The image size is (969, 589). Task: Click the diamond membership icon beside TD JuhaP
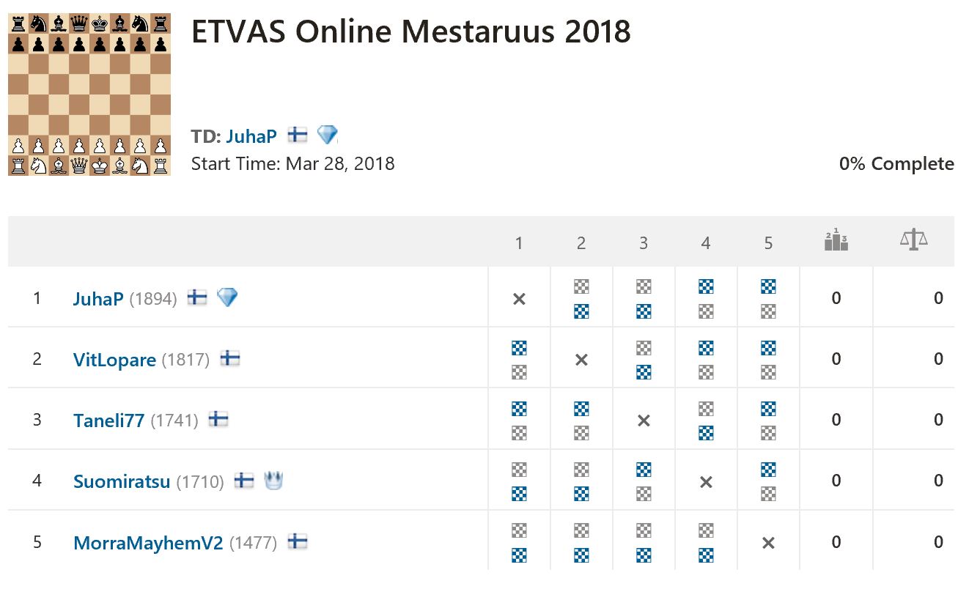tap(327, 136)
